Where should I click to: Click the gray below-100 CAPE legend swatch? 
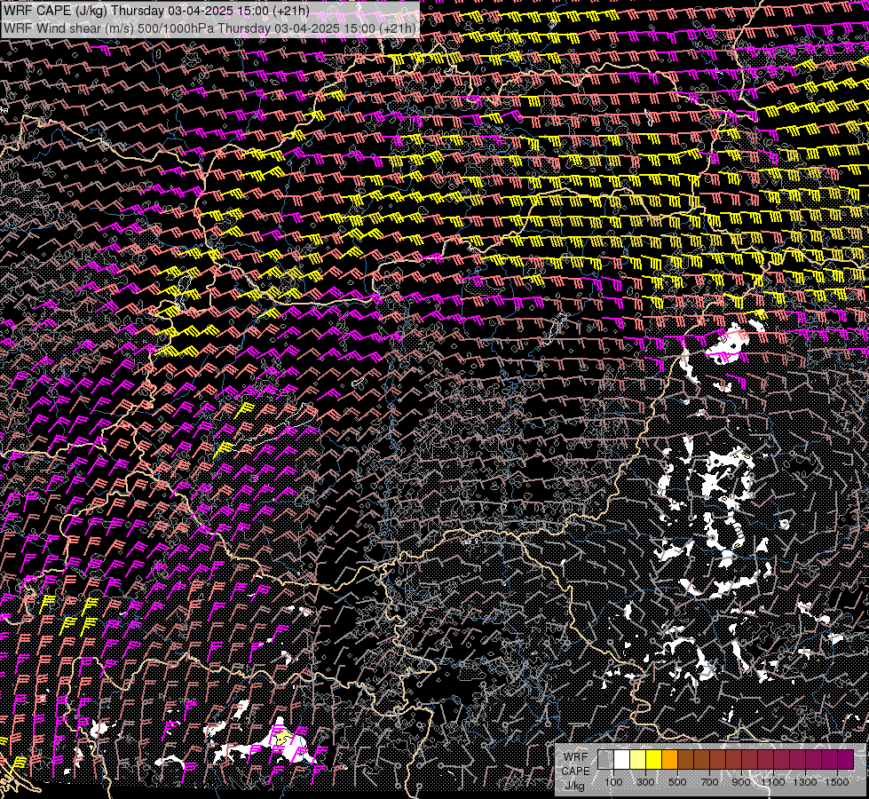click(x=605, y=760)
